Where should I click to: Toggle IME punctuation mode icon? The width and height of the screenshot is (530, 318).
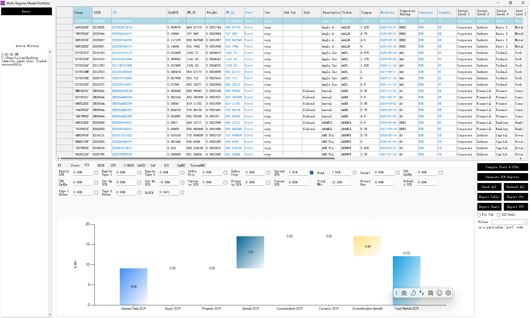pyautogui.click(x=422, y=293)
